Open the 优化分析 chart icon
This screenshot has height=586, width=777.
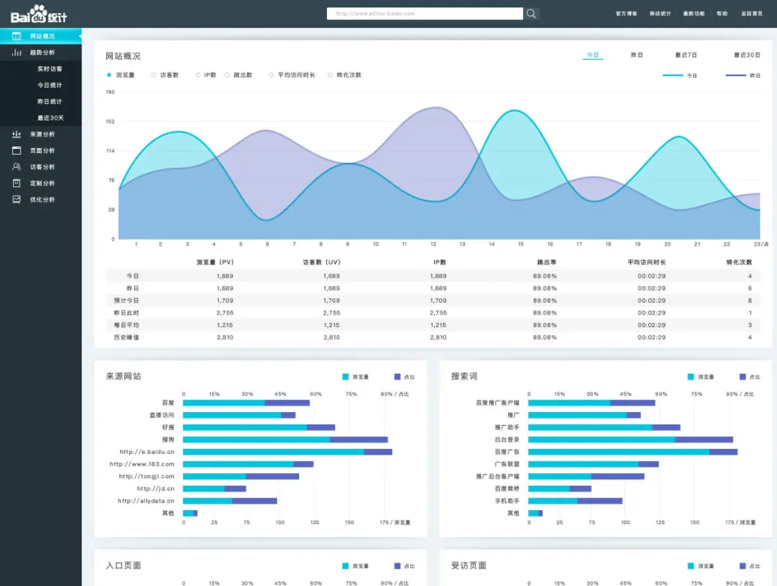17,199
